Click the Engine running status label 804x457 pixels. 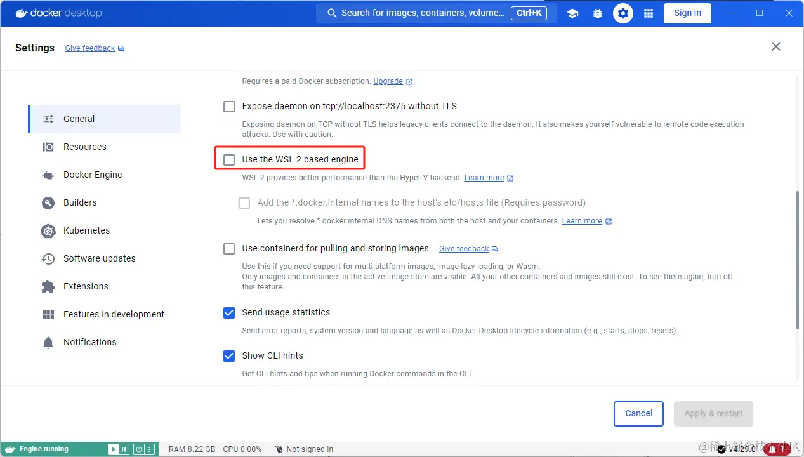pyautogui.click(x=44, y=449)
